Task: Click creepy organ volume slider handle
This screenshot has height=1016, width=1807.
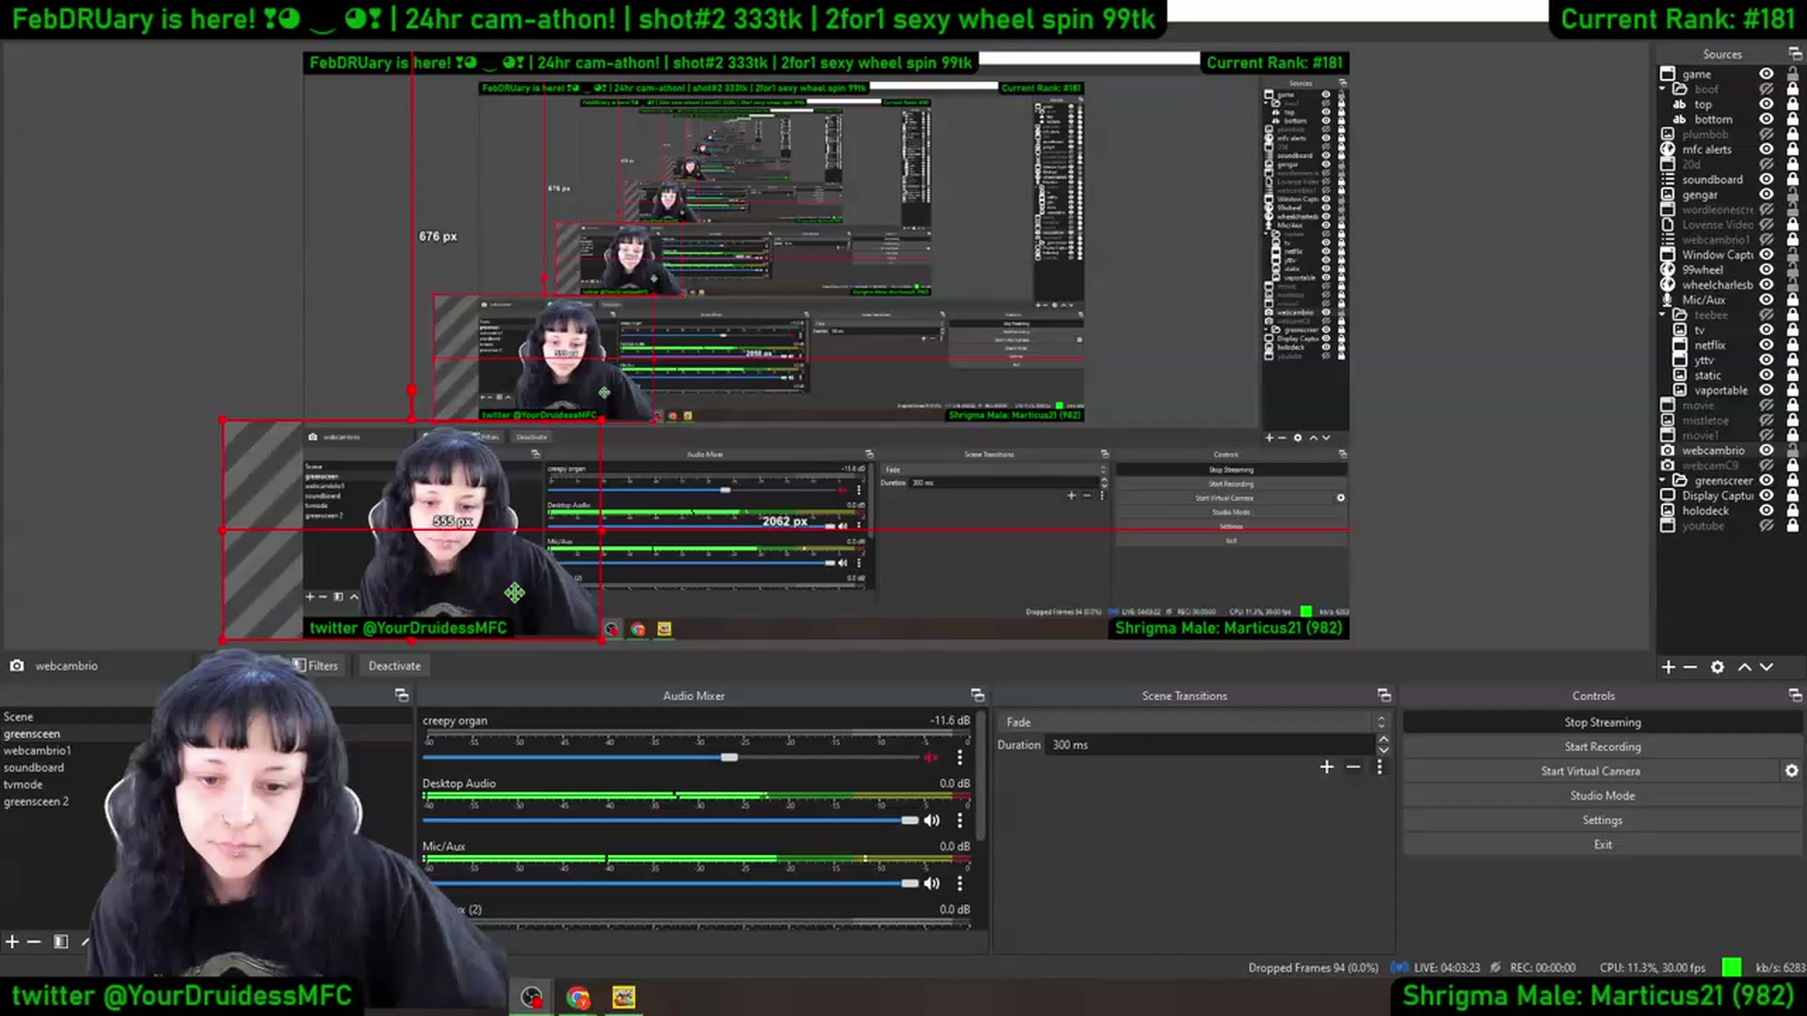Action: (x=729, y=757)
